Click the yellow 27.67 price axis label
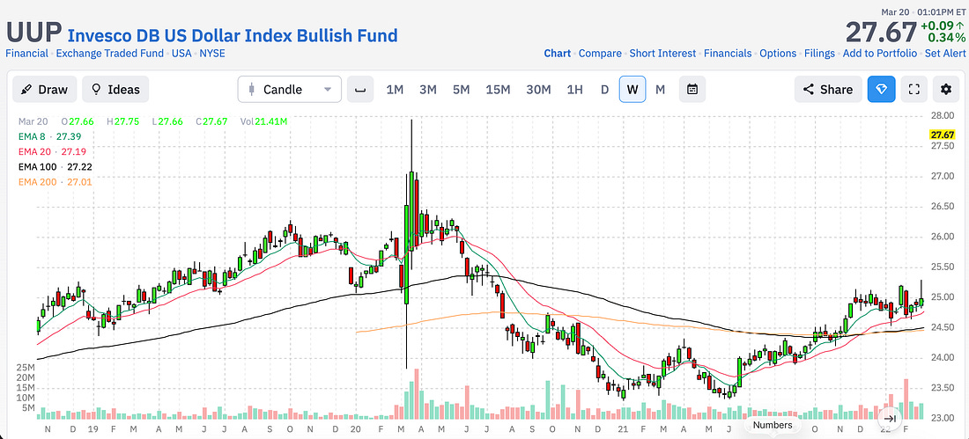Screen dimensions: 969x439 click(x=943, y=134)
